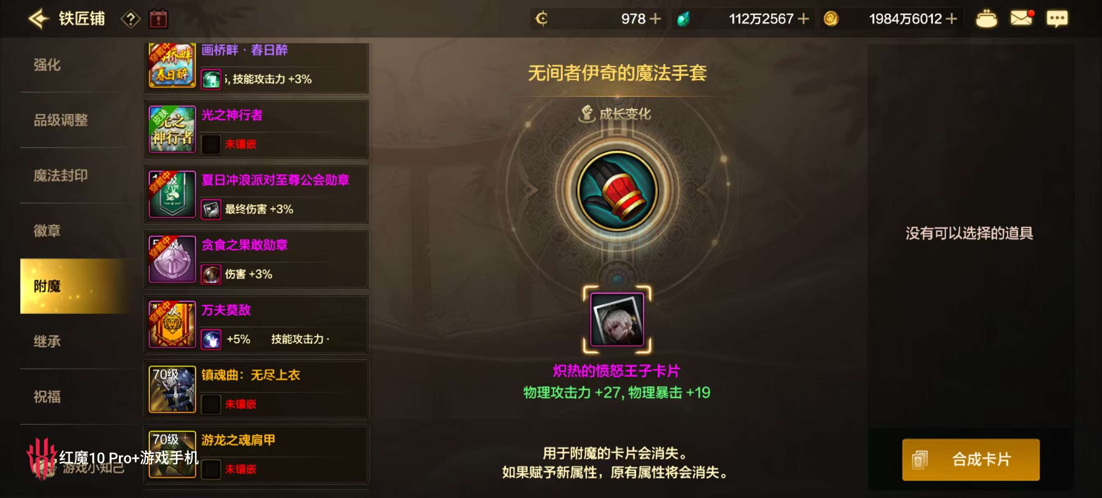Image resolution: width=1102 pixels, height=498 pixels.
Task: Add more of the 978 currency
Action: [x=655, y=19]
